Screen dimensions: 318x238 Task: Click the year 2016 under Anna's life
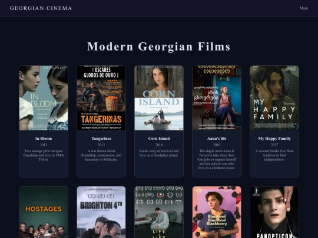point(217,145)
